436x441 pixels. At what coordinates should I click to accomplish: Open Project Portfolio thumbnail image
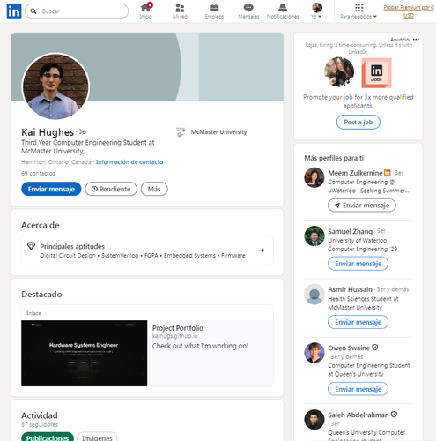84,353
